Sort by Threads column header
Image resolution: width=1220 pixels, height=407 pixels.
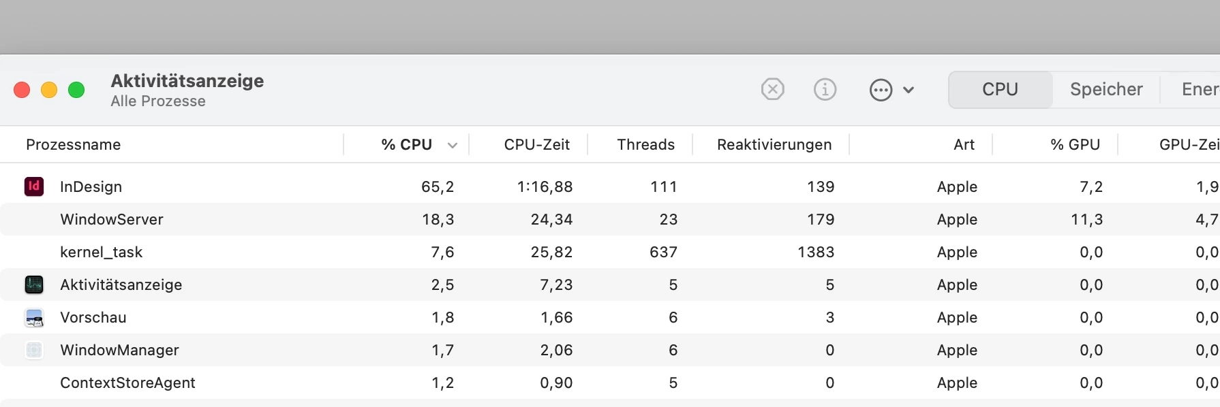coord(645,144)
